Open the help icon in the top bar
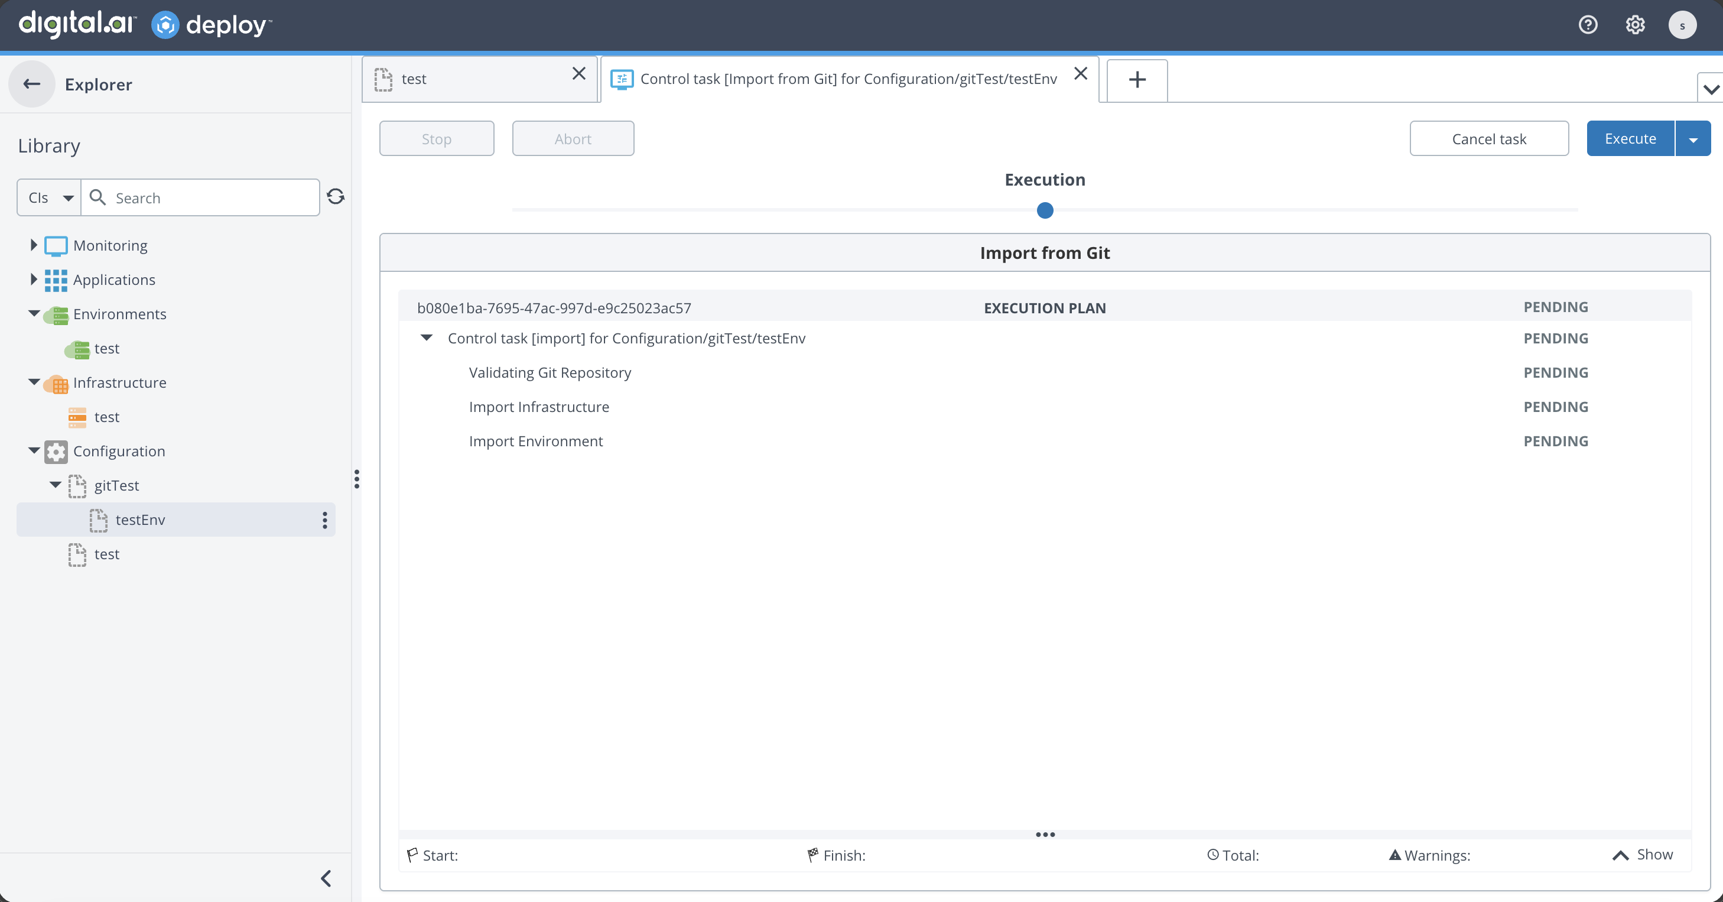 coord(1588,25)
